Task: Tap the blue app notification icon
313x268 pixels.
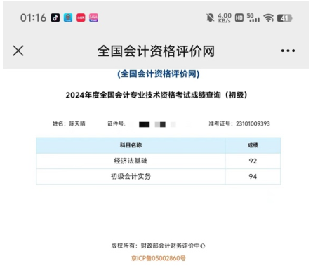Action: click(68, 18)
